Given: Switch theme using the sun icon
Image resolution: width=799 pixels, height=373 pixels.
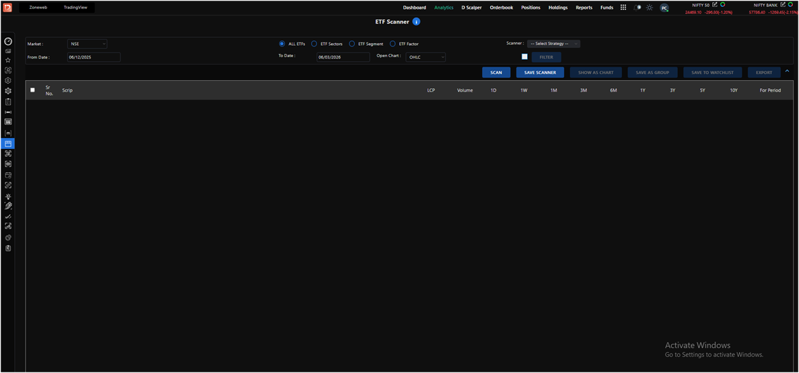Looking at the screenshot, I should point(649,7).
